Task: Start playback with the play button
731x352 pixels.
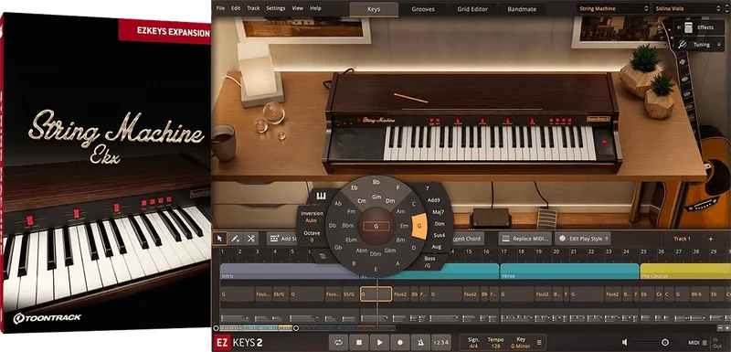Action: (380, 343)
